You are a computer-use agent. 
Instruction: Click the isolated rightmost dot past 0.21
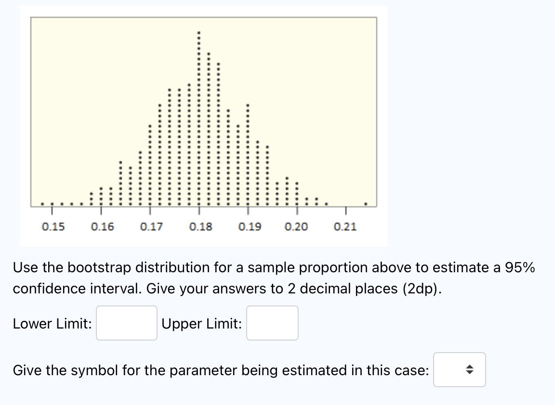coord(366,203)
